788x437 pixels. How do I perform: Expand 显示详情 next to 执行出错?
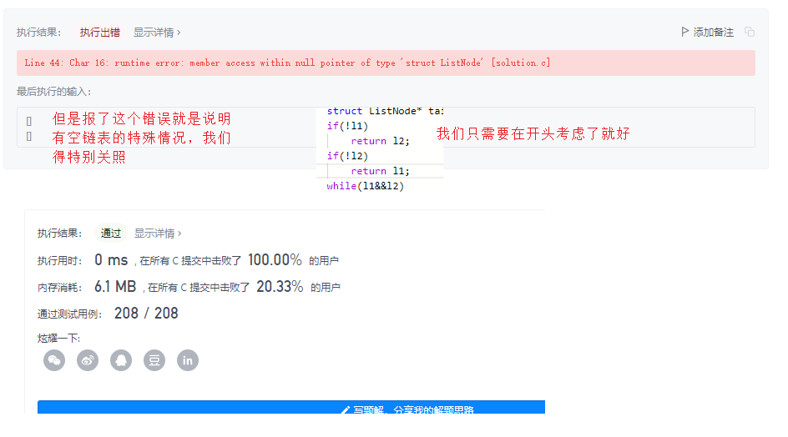(x=157, y=33)
